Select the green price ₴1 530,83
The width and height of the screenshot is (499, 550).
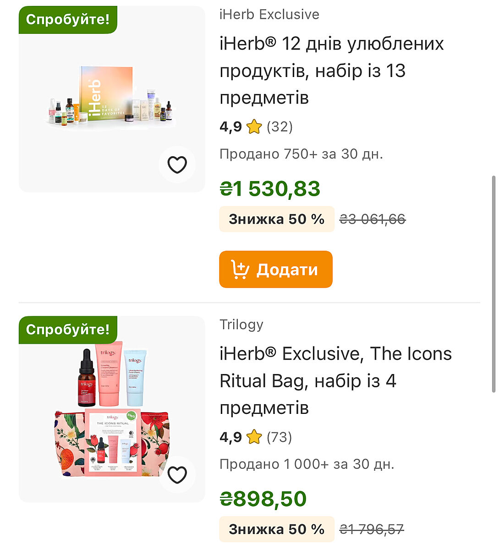(270, 188)
